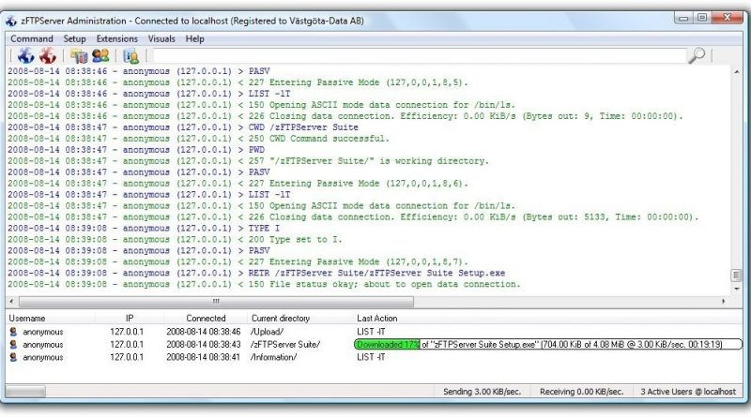Screen dimensions: 751x417
Task: Click the blue globe connect icon
Action: point(25,56)
